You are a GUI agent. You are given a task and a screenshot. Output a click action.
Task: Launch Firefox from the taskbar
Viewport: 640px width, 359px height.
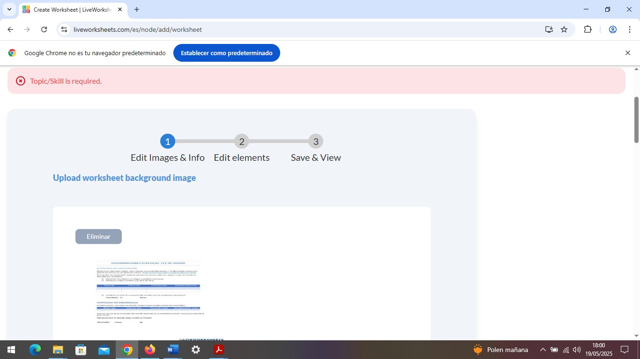[x=150, y=350]
